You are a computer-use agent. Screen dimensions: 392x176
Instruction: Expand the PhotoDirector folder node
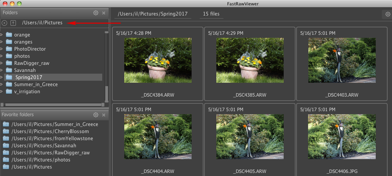coord(2,49)
